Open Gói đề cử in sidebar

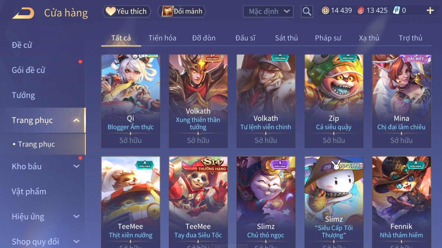28,70
